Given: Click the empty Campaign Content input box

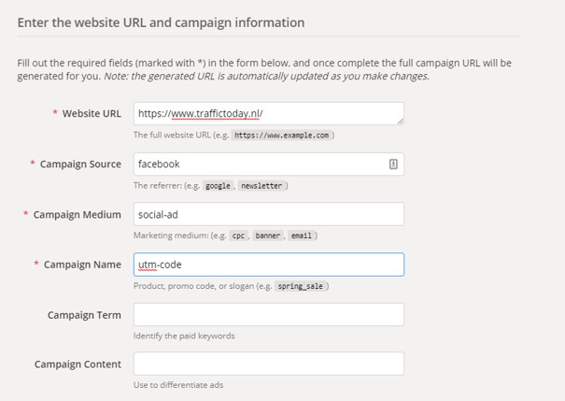Looking at the screenshot, I should (x=268, y=364).
